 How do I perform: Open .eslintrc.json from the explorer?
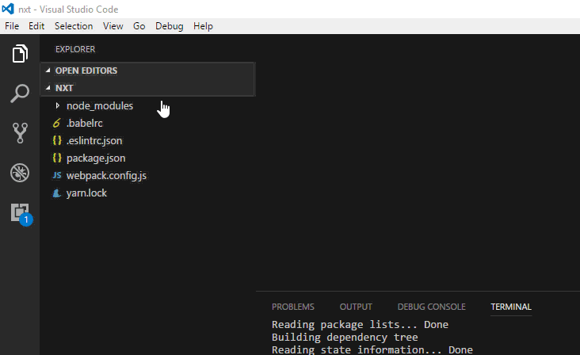[x=94, y=140]
